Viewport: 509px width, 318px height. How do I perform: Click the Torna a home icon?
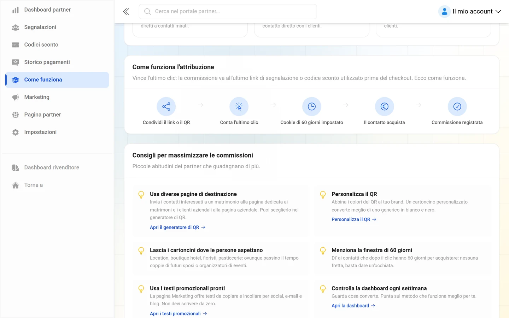(x=16, y=185)
